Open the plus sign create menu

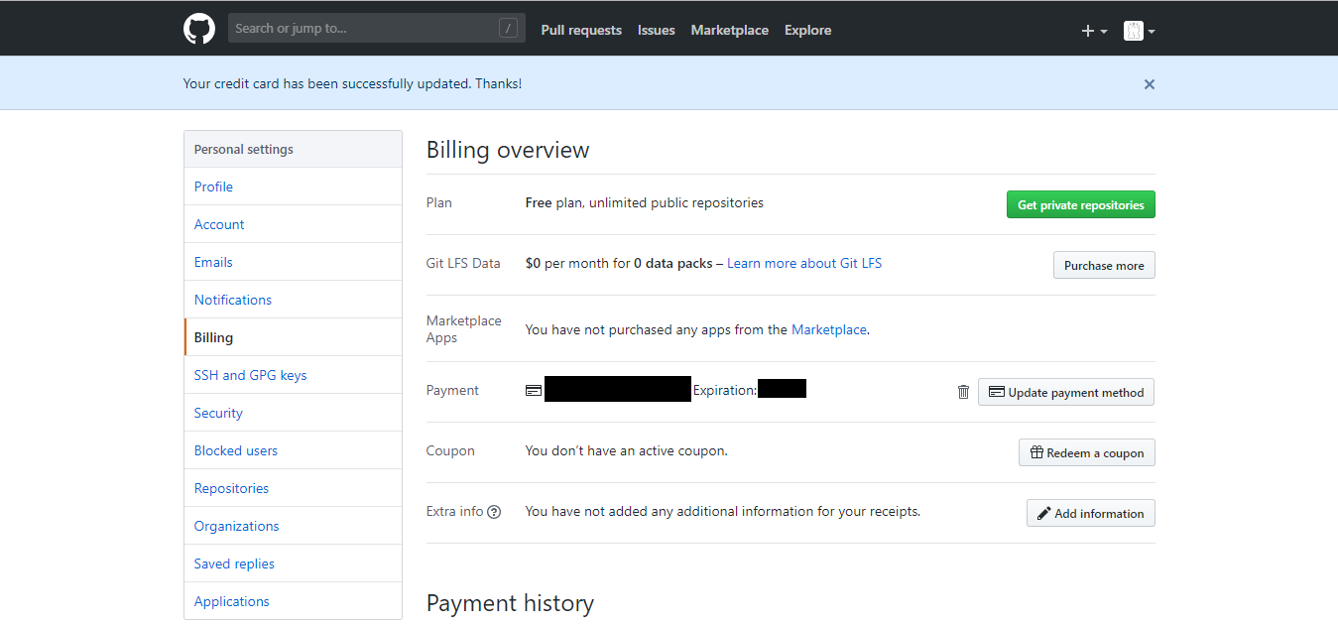click(1089, 30)
